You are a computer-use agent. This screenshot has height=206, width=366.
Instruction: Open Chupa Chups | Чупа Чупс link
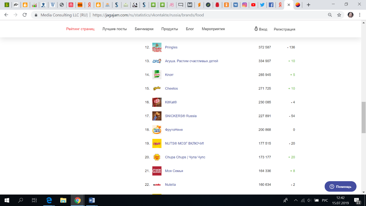[185, 157]
